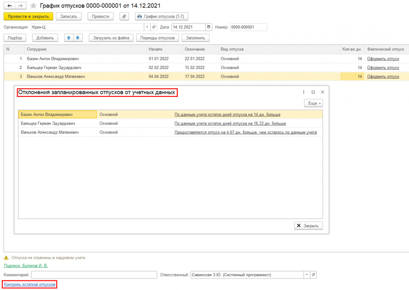Click the Кол-во дн. column header
Screen dimensions: 409x290
coord(352,49)
